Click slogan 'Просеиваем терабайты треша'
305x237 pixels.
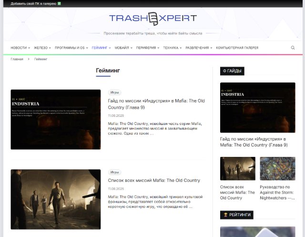tap(153, 33)
